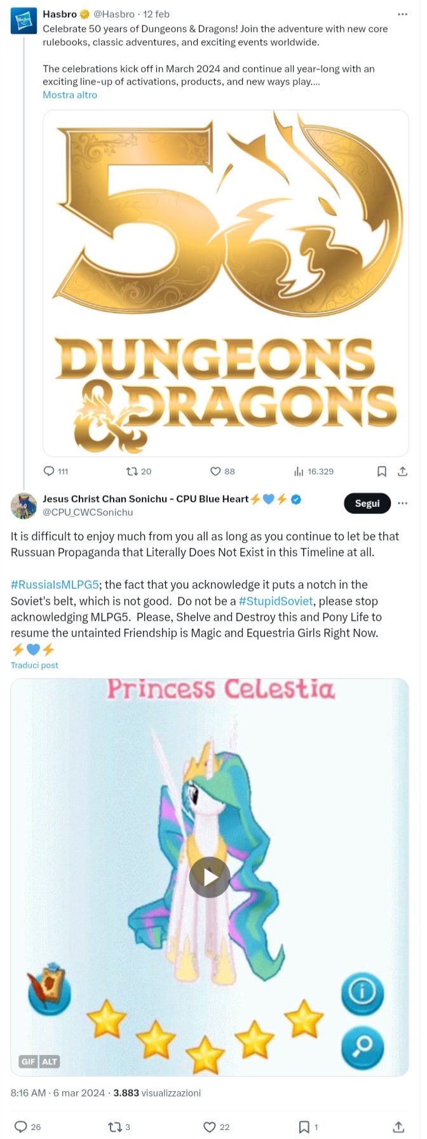Open the Hasbro profile avatar

click(24, 21)
